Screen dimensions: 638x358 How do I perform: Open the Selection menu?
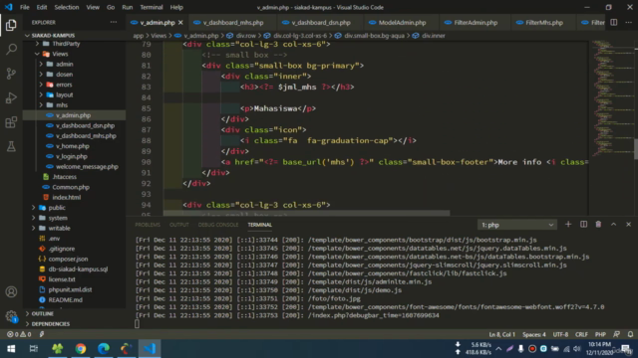tap(67, 7)
